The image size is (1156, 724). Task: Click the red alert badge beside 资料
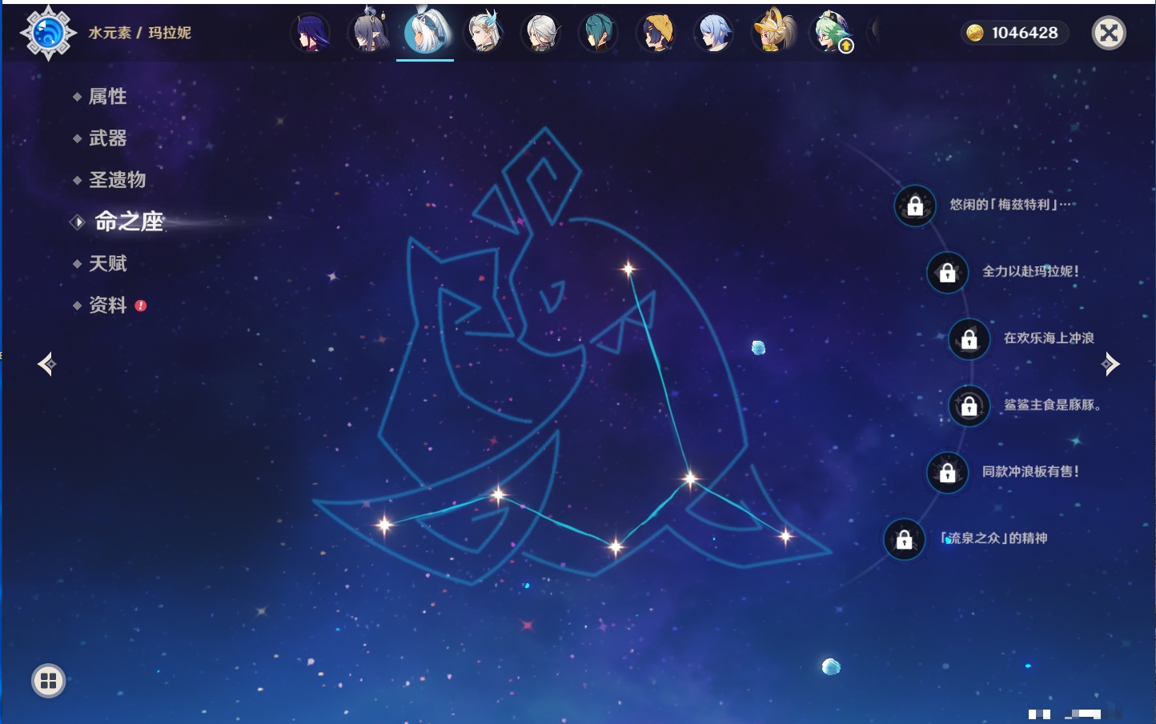141,306
